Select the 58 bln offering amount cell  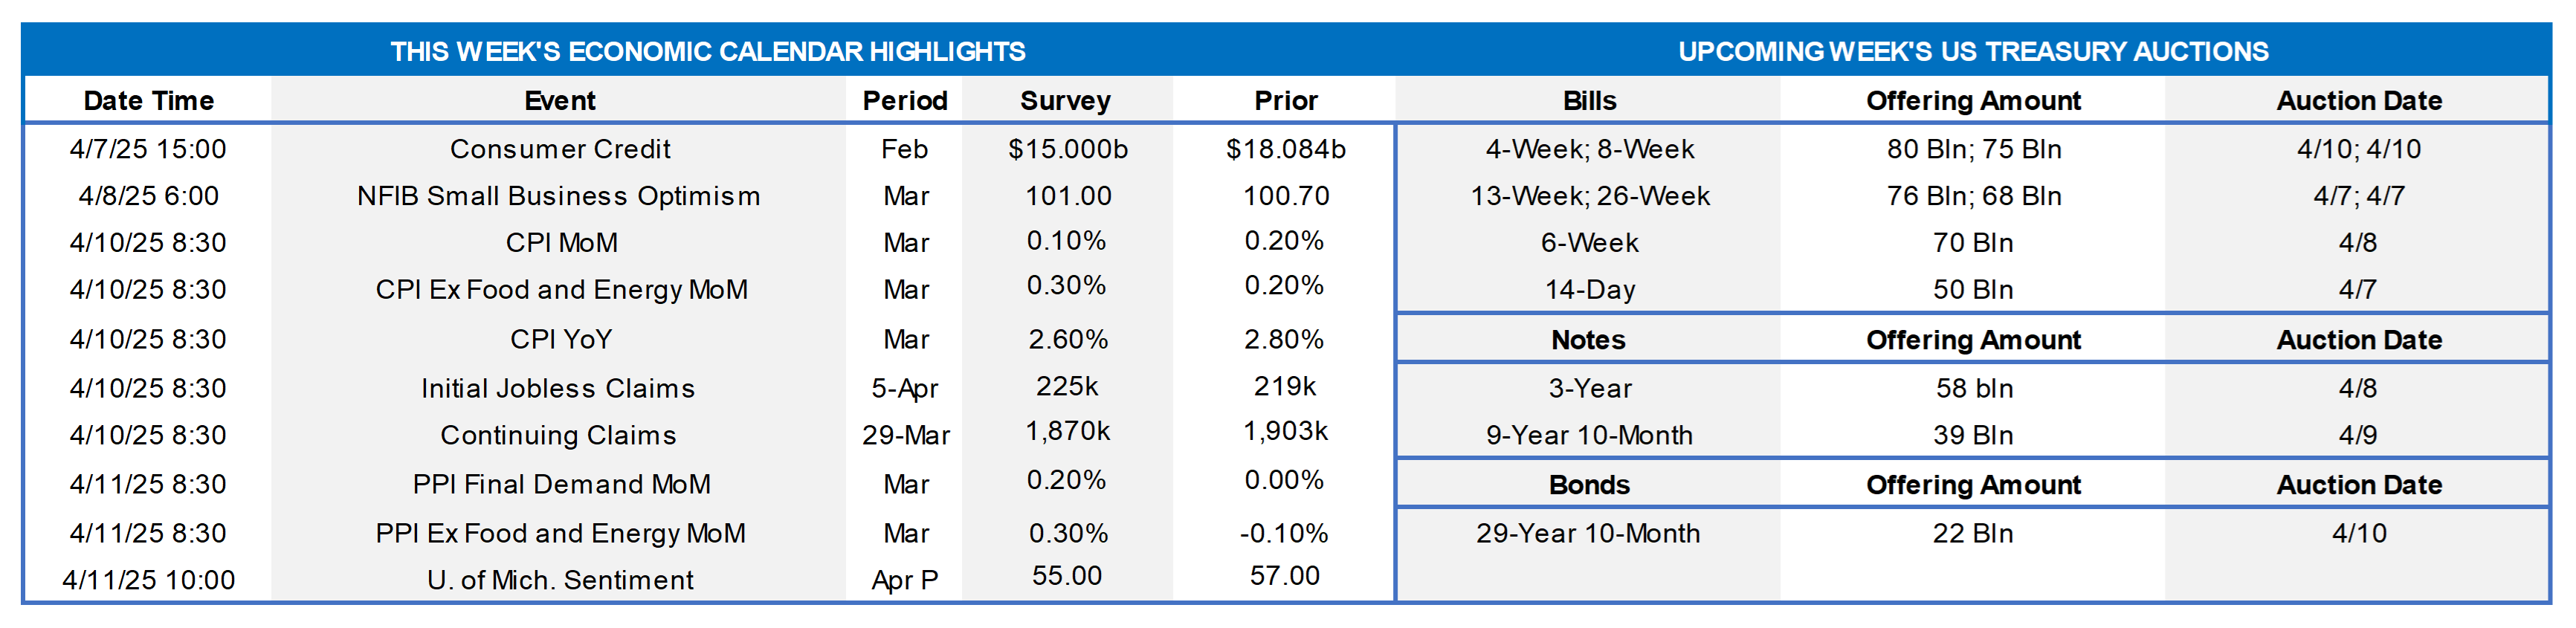[1973, 388]
